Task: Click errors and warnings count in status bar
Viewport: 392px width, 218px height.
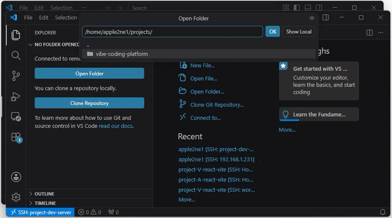Action: (89, 212)
